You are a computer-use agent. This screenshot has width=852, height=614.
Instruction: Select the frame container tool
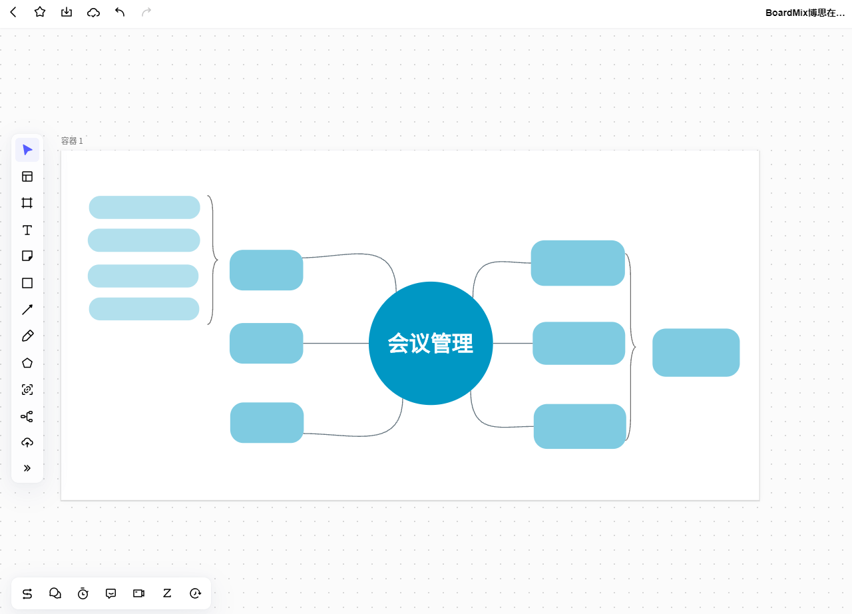pyautogui.click(x=27, y=203)
